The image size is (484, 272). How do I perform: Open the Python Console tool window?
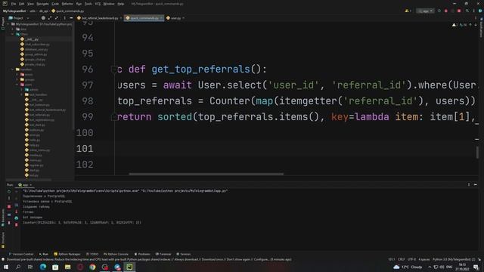click(116, 254)
